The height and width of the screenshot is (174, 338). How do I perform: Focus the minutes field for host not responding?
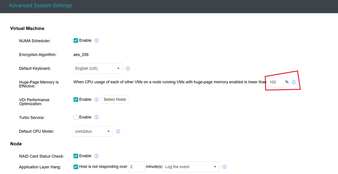point(136,167)
